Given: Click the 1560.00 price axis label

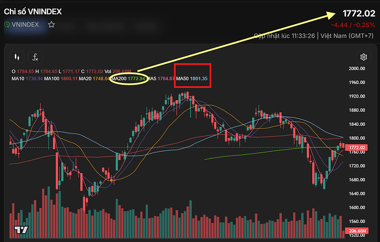Looking at the screenshot, I should (x=357, y=221).
